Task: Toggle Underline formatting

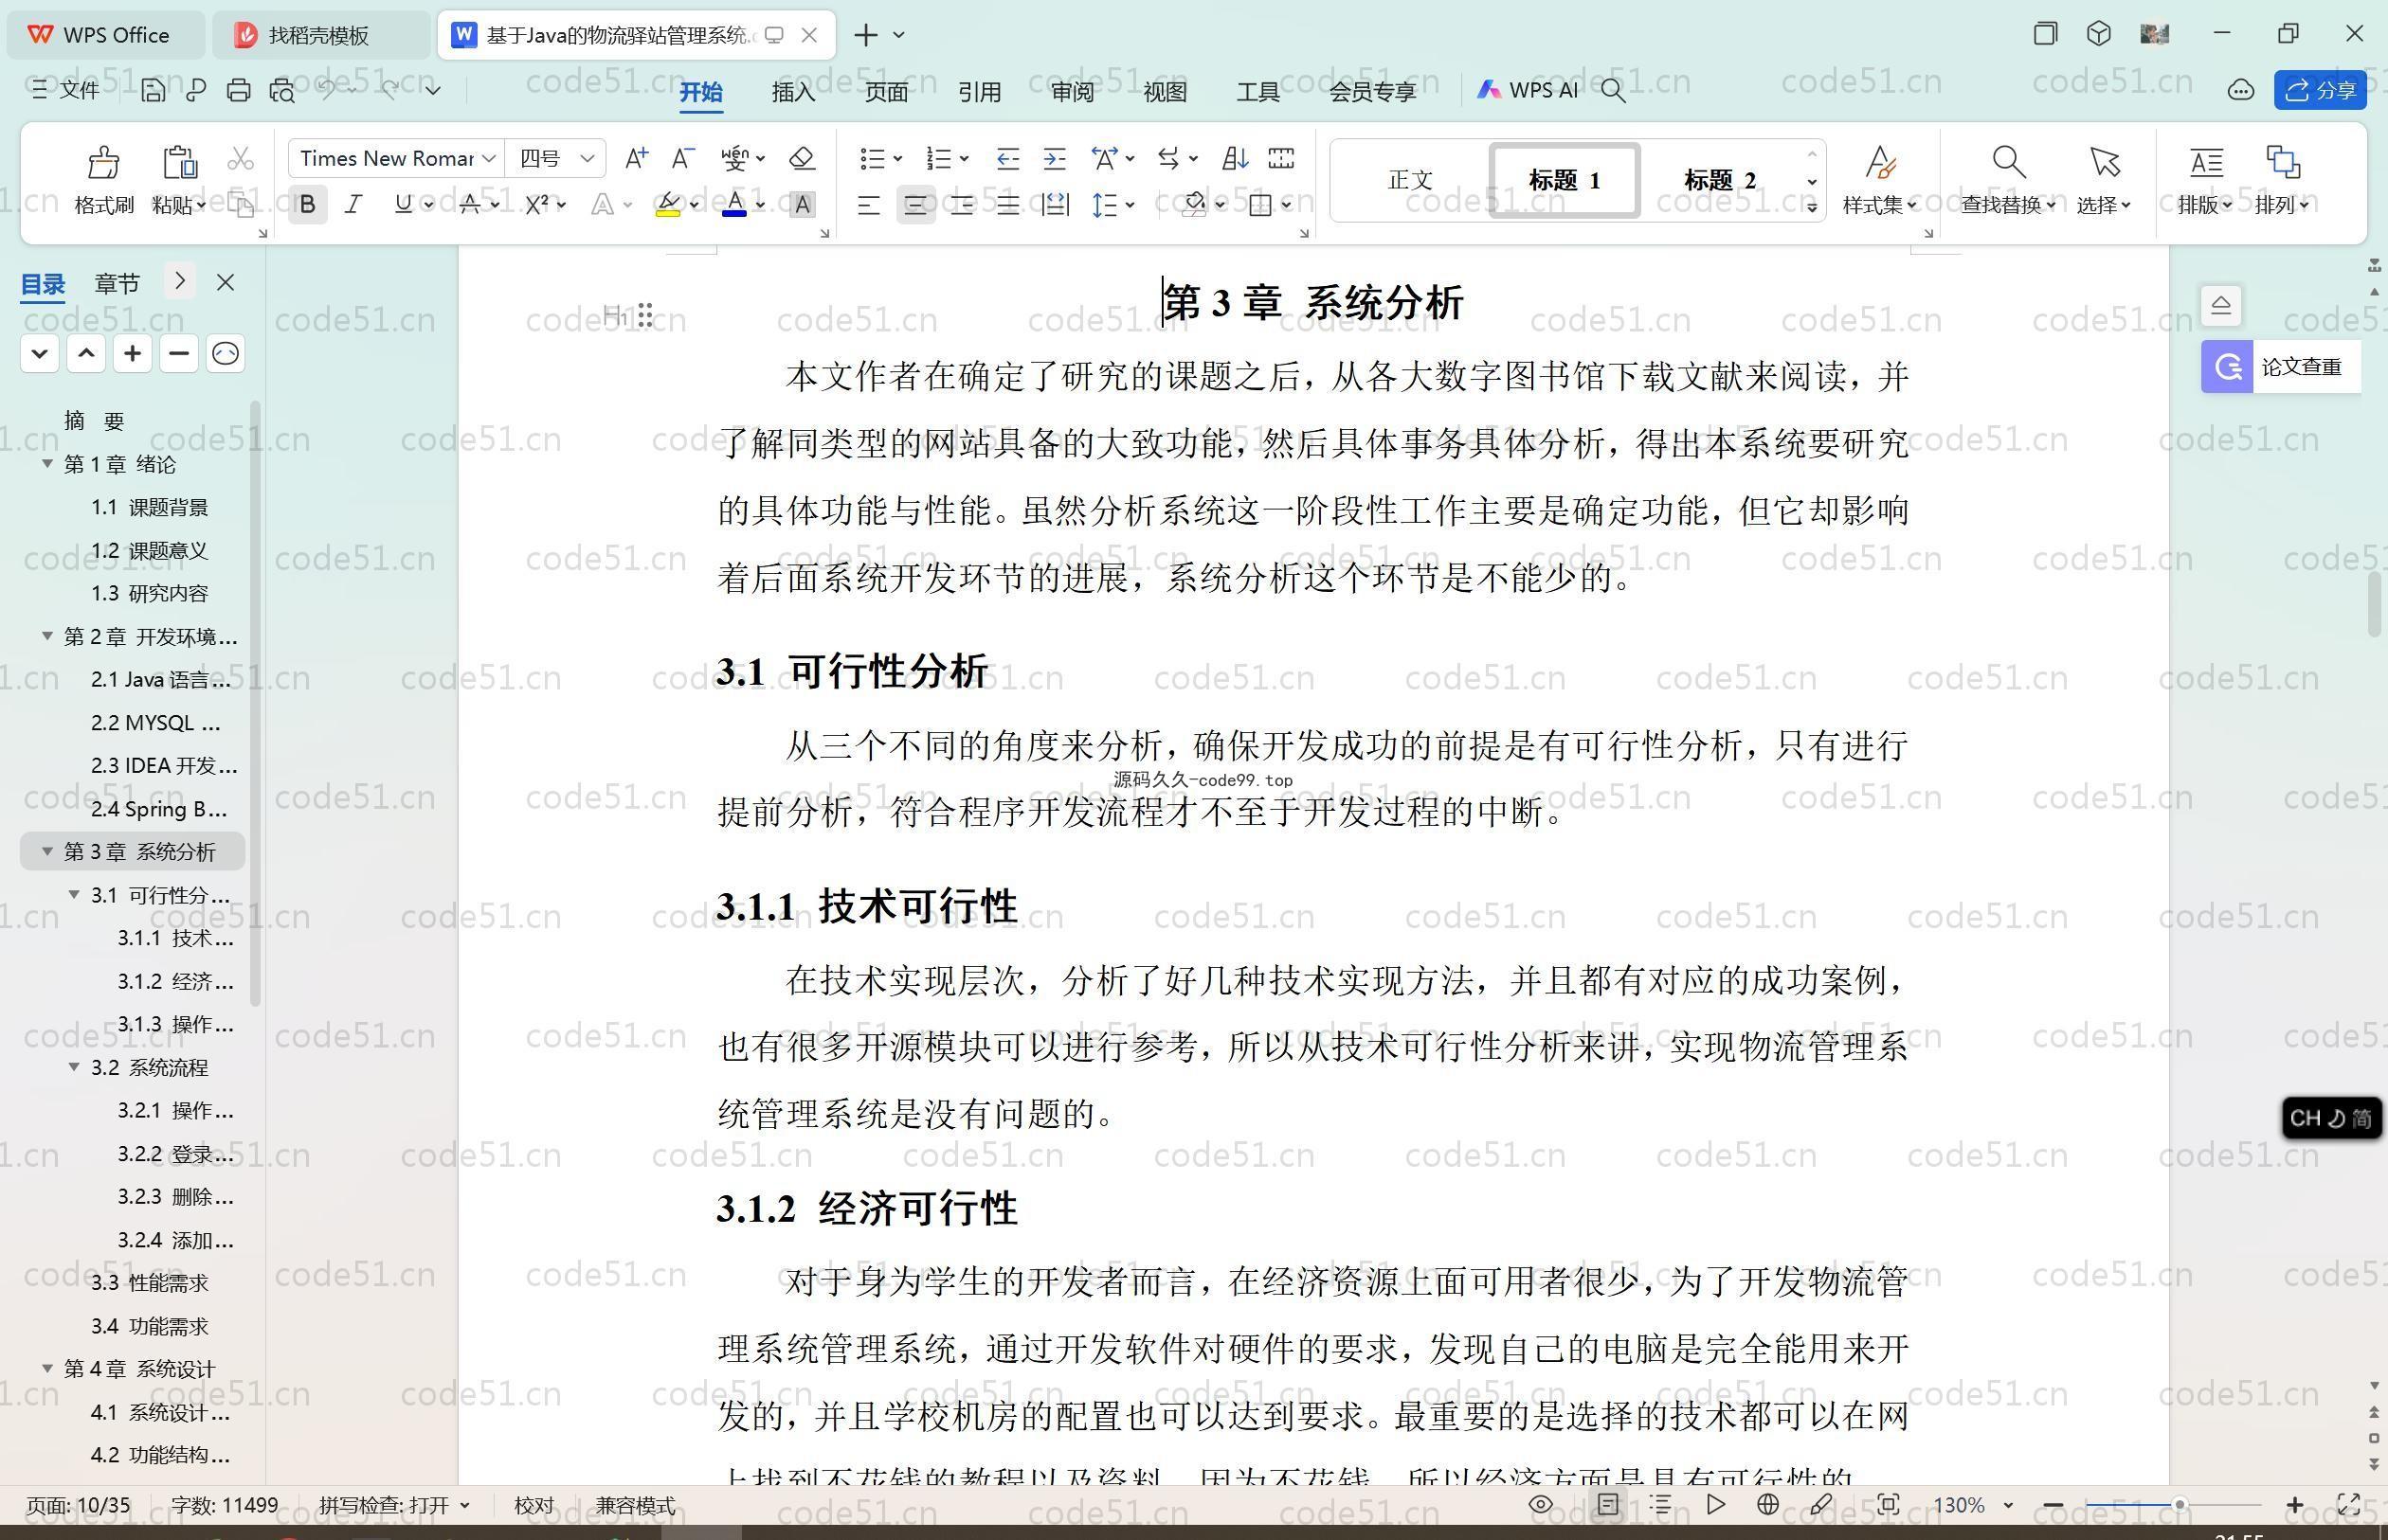Action: pos(403,205)
